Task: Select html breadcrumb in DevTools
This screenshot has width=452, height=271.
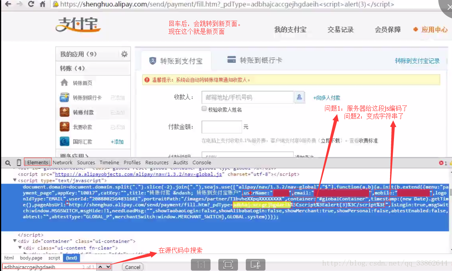Action: click(9, 258)
